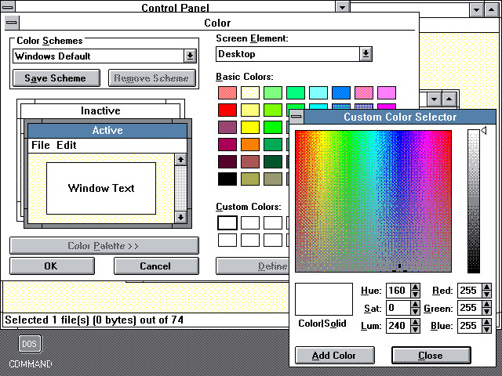Click the luminosity slider bar

(x=474, y=201)
